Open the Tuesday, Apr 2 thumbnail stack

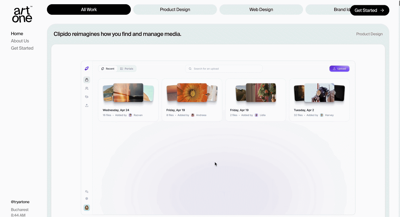click(319, 93)
